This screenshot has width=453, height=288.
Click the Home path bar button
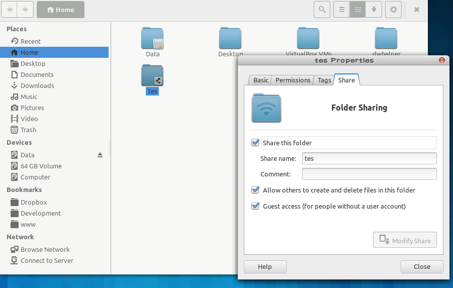[60, 10]
